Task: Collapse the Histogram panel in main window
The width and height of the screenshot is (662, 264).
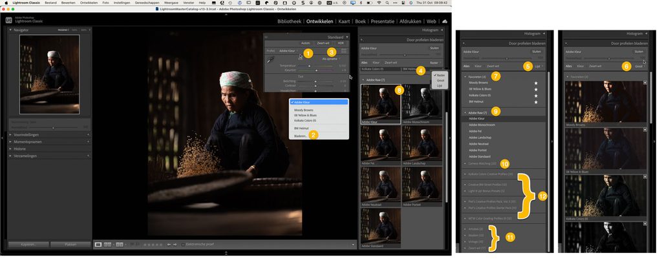Action: tap(442, 30)
